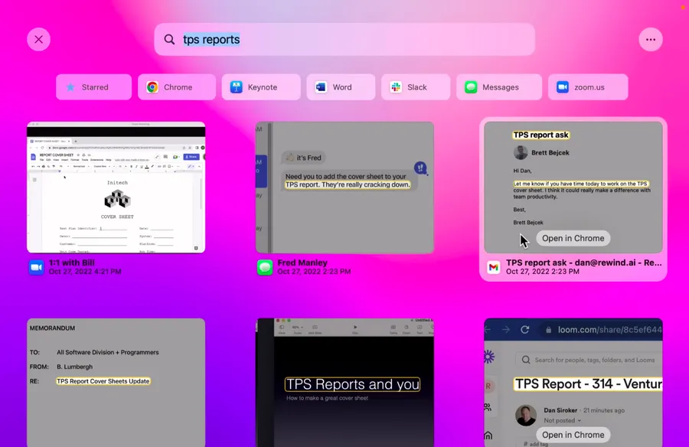Click the Messages icon beside Fred Manley

265,267
